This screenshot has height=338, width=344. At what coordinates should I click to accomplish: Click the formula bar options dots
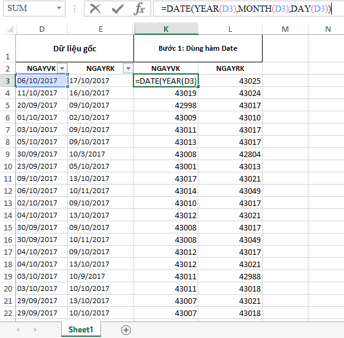coord(75,9)
